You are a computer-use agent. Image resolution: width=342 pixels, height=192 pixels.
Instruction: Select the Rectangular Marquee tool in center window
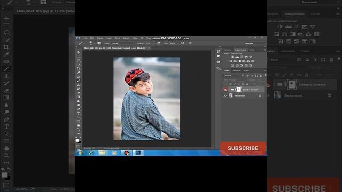coord(79,57)
